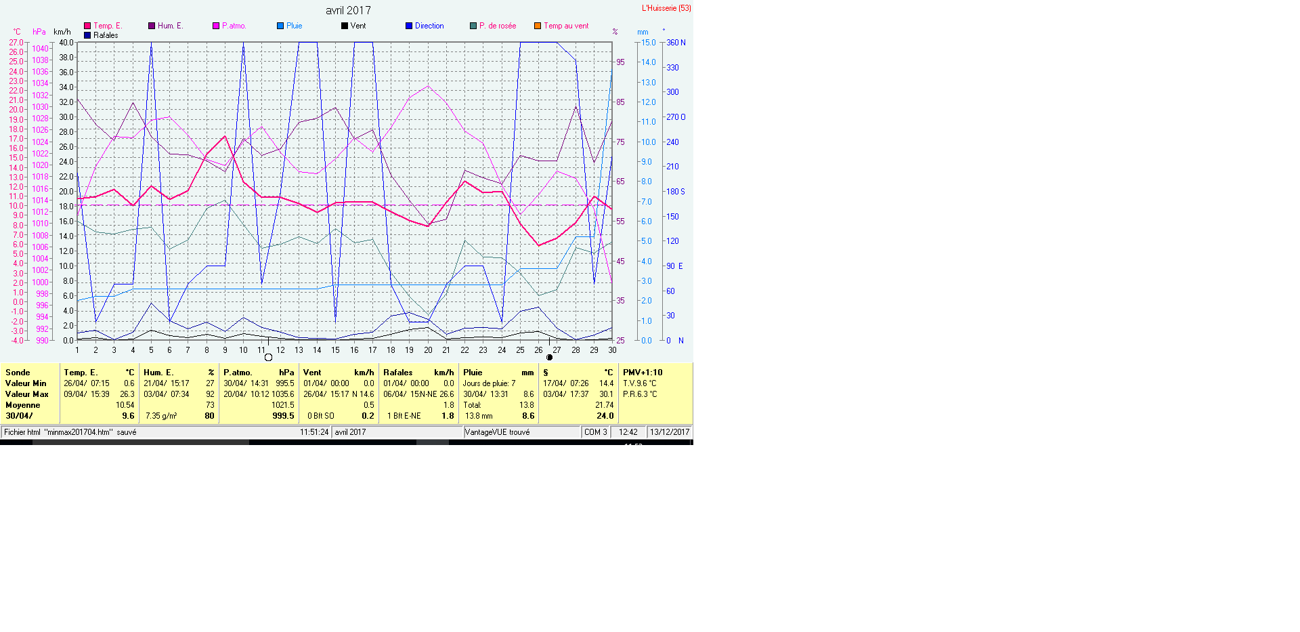1300x632 pixels.
Task: Click the max pressure value 1035.6
Action: pos(283,394)
